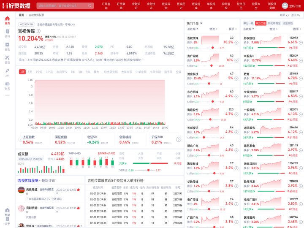This screenshot has height=228, width=304.
Task: Sort sector list by 金流
Action: pyautogui.click(x=273, y=29)
